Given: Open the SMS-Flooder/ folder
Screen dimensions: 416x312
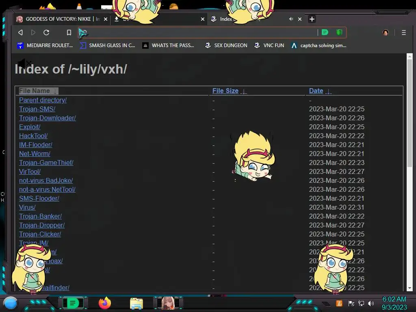Looking at the screenshot, I should pyautogui.click(x=39, y=198).
